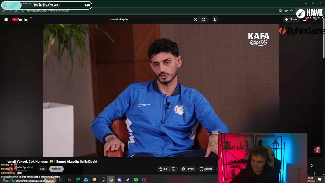Click the browser forward arrow
Viewport: 325px width, 183px height.
pyautogui.click(x=10, y=11)
